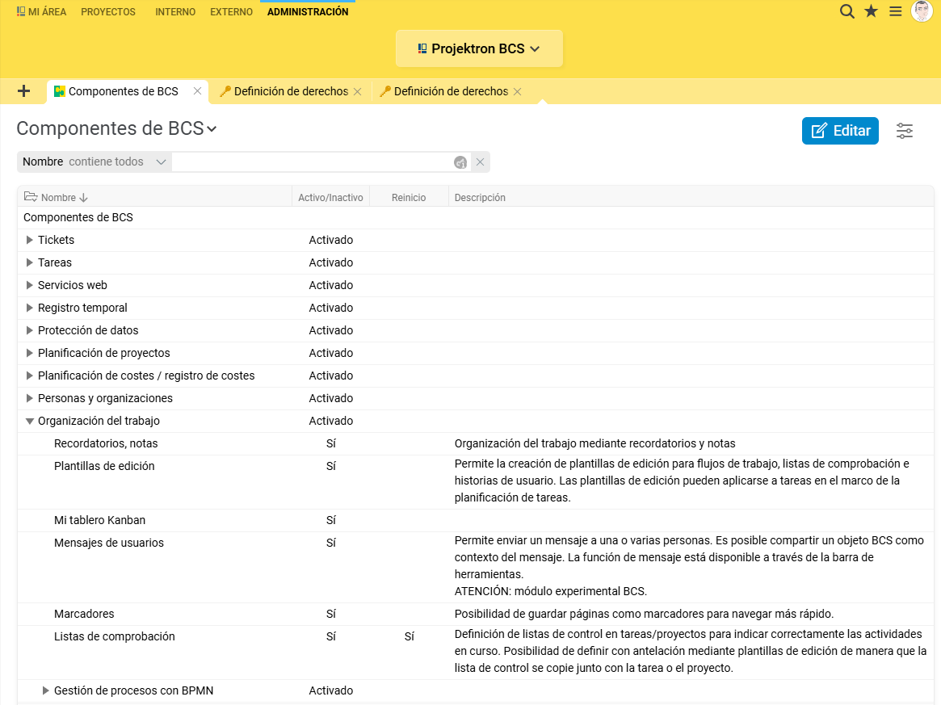Open the EXTERNO menu
Image resolution: width=941 pixels, height=705 pixels.
[231, 11]
